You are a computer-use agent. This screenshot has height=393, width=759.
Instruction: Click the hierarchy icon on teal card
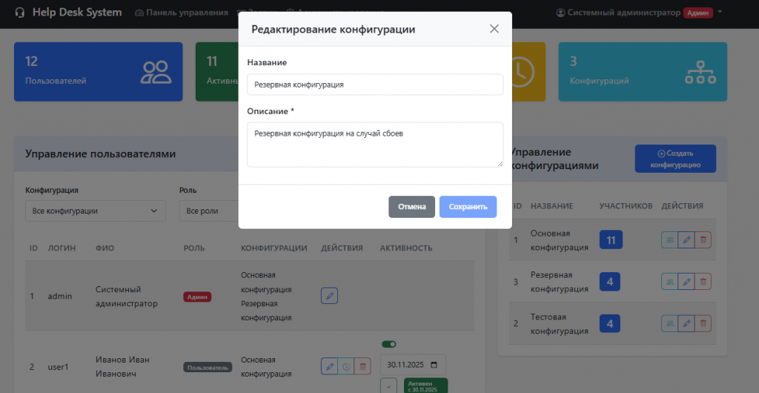700,72
